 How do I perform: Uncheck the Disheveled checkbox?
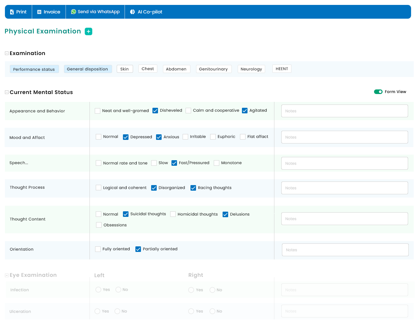pyautogui.click(x=155, y=111)
